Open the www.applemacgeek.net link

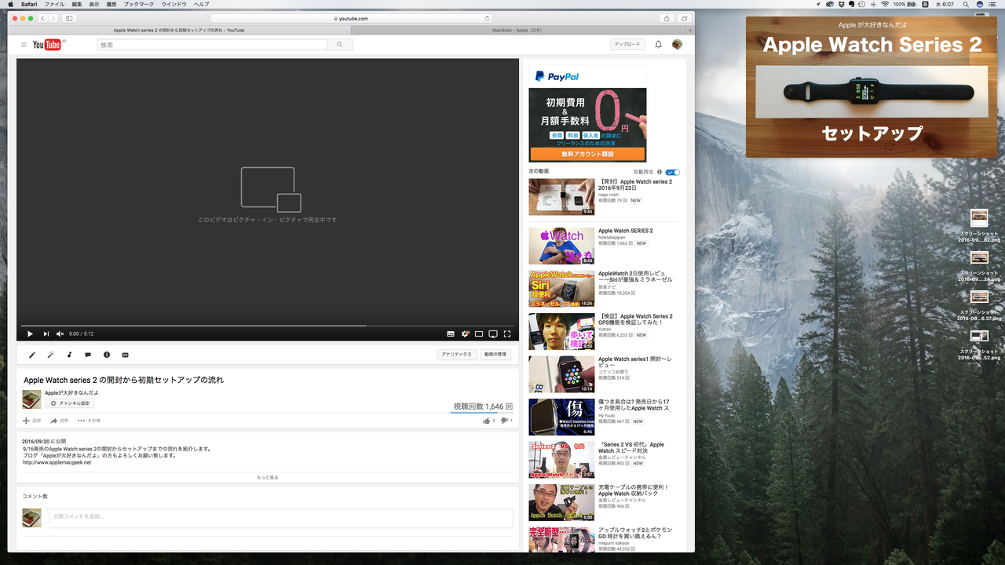(57, 462)
